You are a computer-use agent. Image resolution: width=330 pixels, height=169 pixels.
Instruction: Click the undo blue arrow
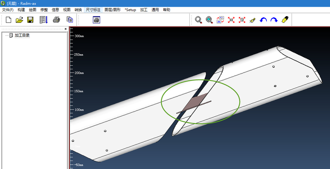[x=263, y=19]
